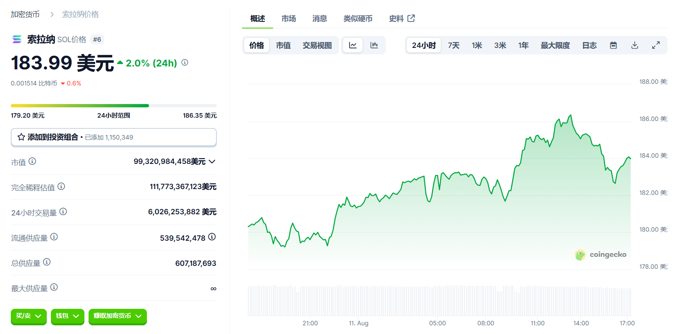682x334 pixels.
Task: Expand the market cap value chevron
Action: (x=212, y=161)
